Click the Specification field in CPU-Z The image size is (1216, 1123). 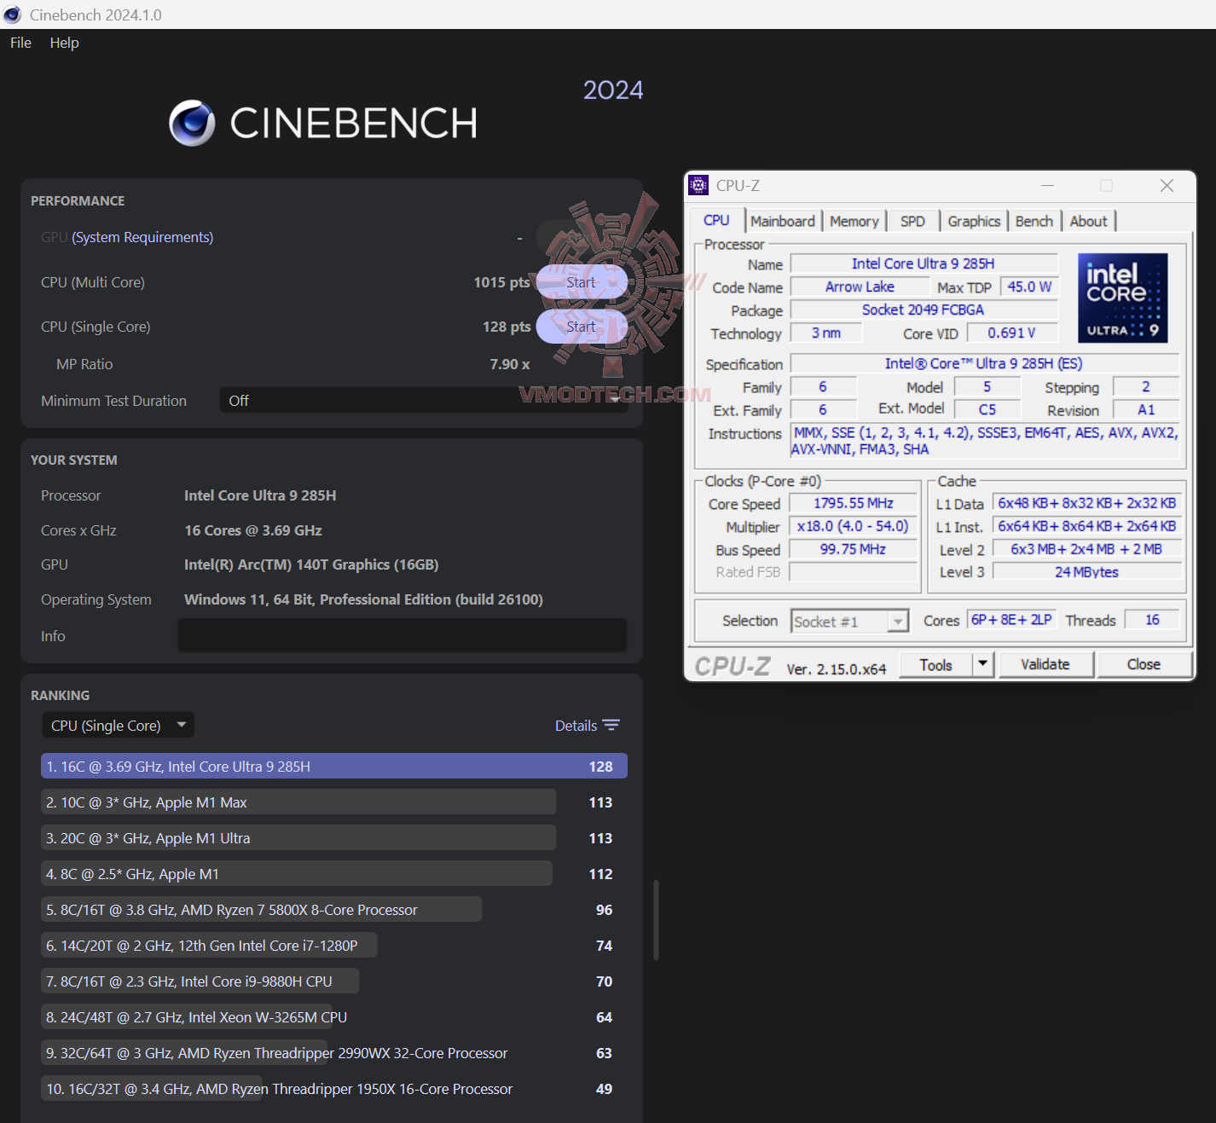click(984, 364)
